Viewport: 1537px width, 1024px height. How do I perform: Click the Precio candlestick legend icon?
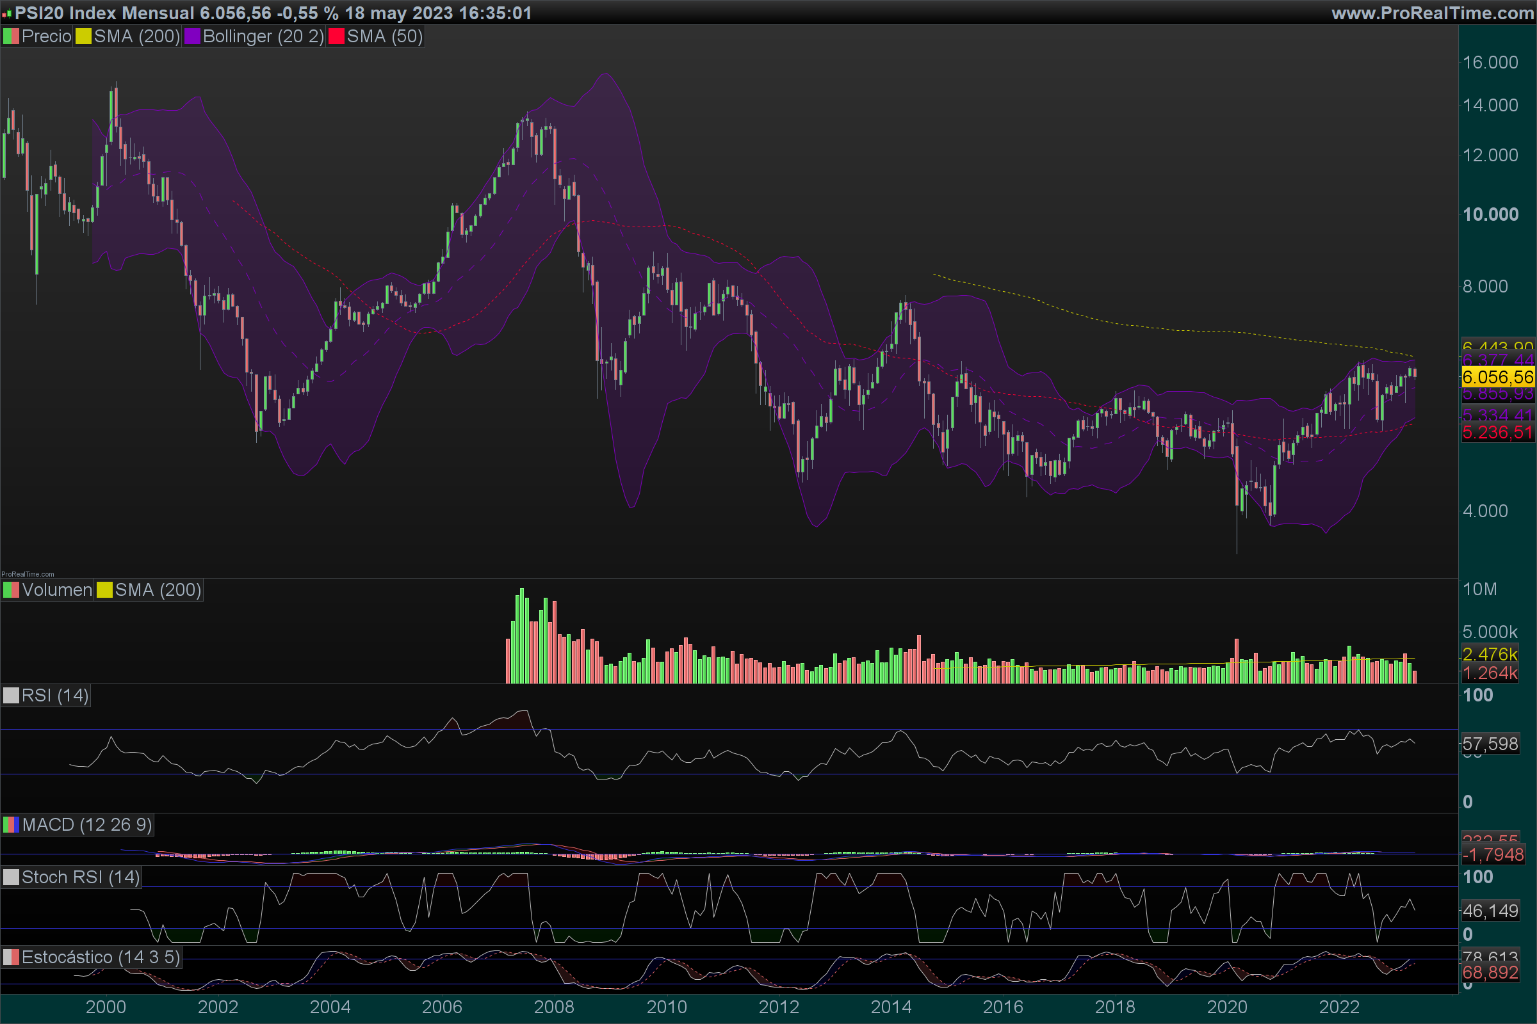[x=11, y=36]
